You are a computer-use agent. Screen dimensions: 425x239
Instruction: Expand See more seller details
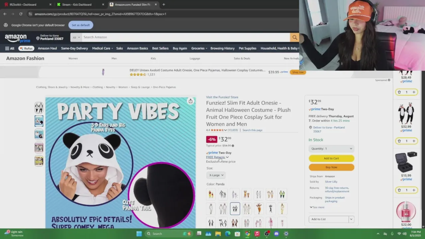317,207
